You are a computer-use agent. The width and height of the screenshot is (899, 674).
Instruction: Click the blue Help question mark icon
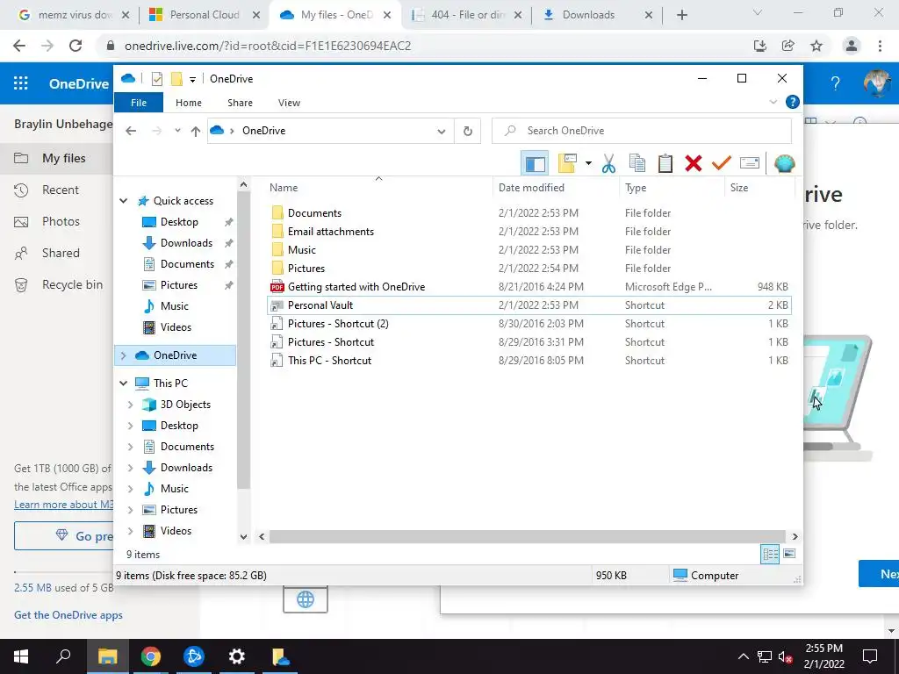click(x=793, y=102)
